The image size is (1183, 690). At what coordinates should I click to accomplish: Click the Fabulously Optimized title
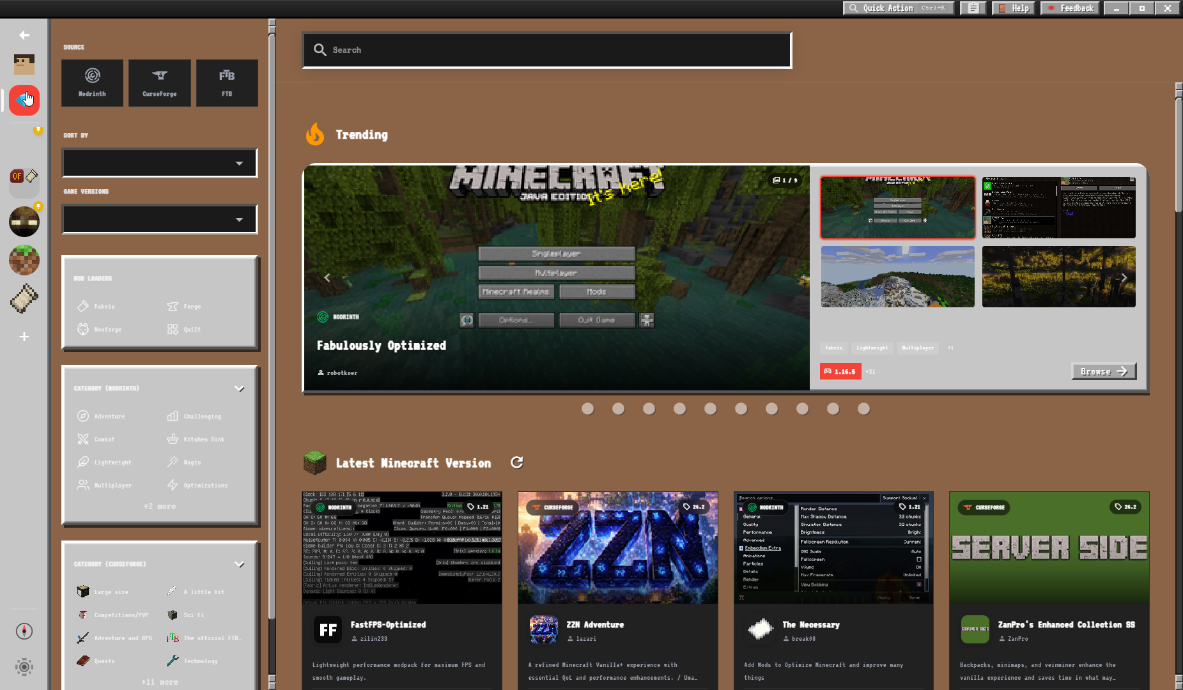pos(382,346)
